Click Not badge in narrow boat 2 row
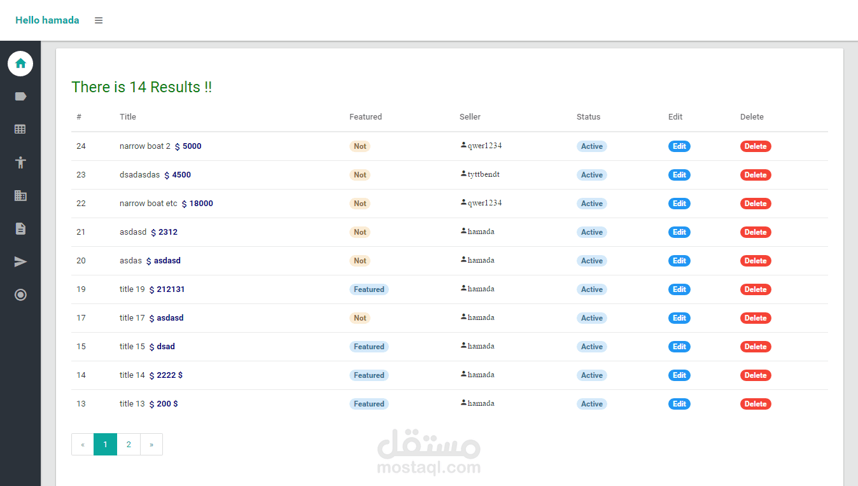858x486 pixels. (x=360, y=146)
